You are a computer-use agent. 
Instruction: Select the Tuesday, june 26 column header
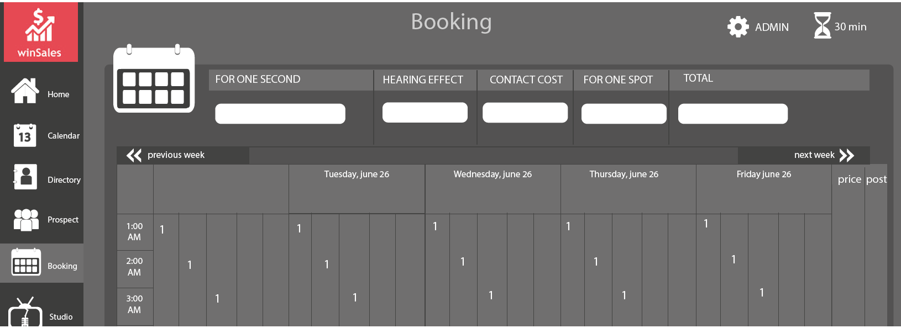point(357,174)
